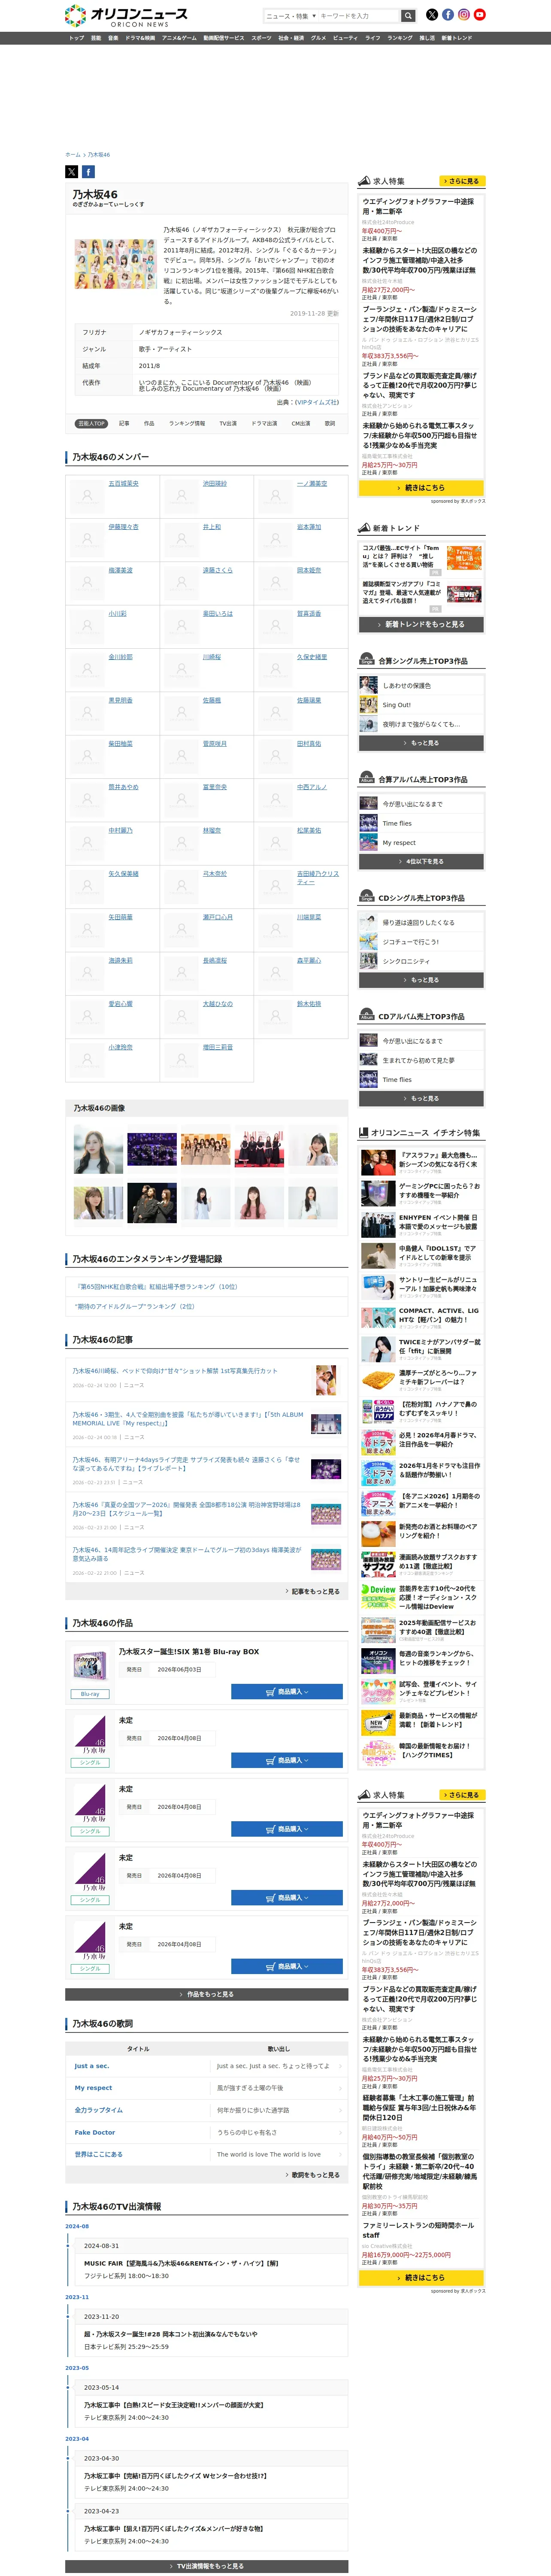Open the Fake Doctor lyrics link
This screenshot has height=2576, width=551.
(95, 2132)
